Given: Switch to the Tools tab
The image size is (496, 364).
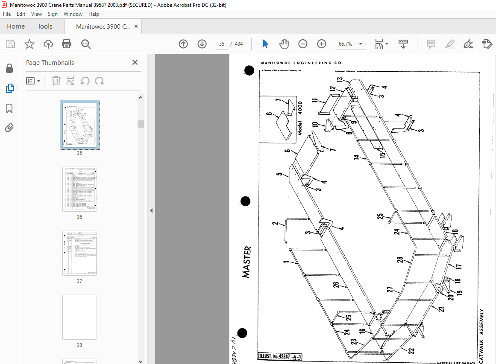Looking at the screenshot, I should [45, 26].
